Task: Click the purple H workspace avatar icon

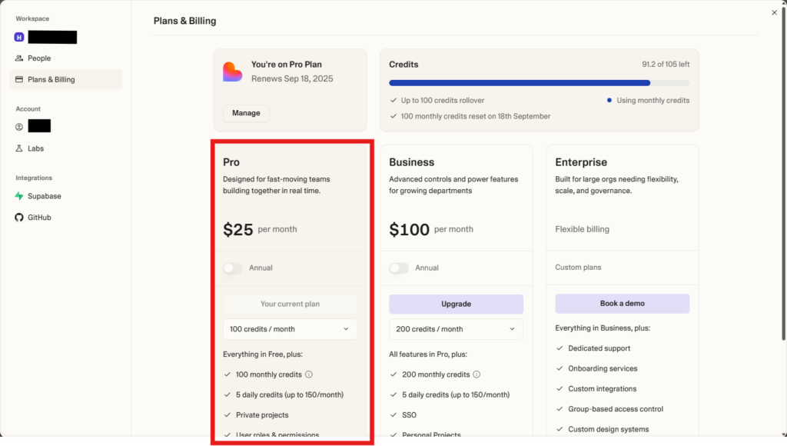Action: pyautogui.click(x=19, y=37)
